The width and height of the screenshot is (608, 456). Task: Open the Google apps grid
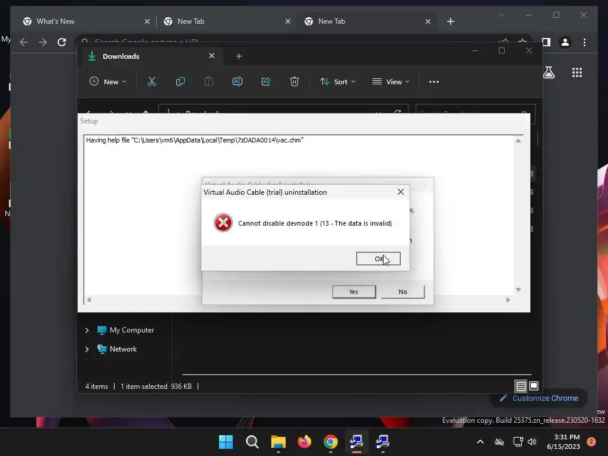click(577, 72)
